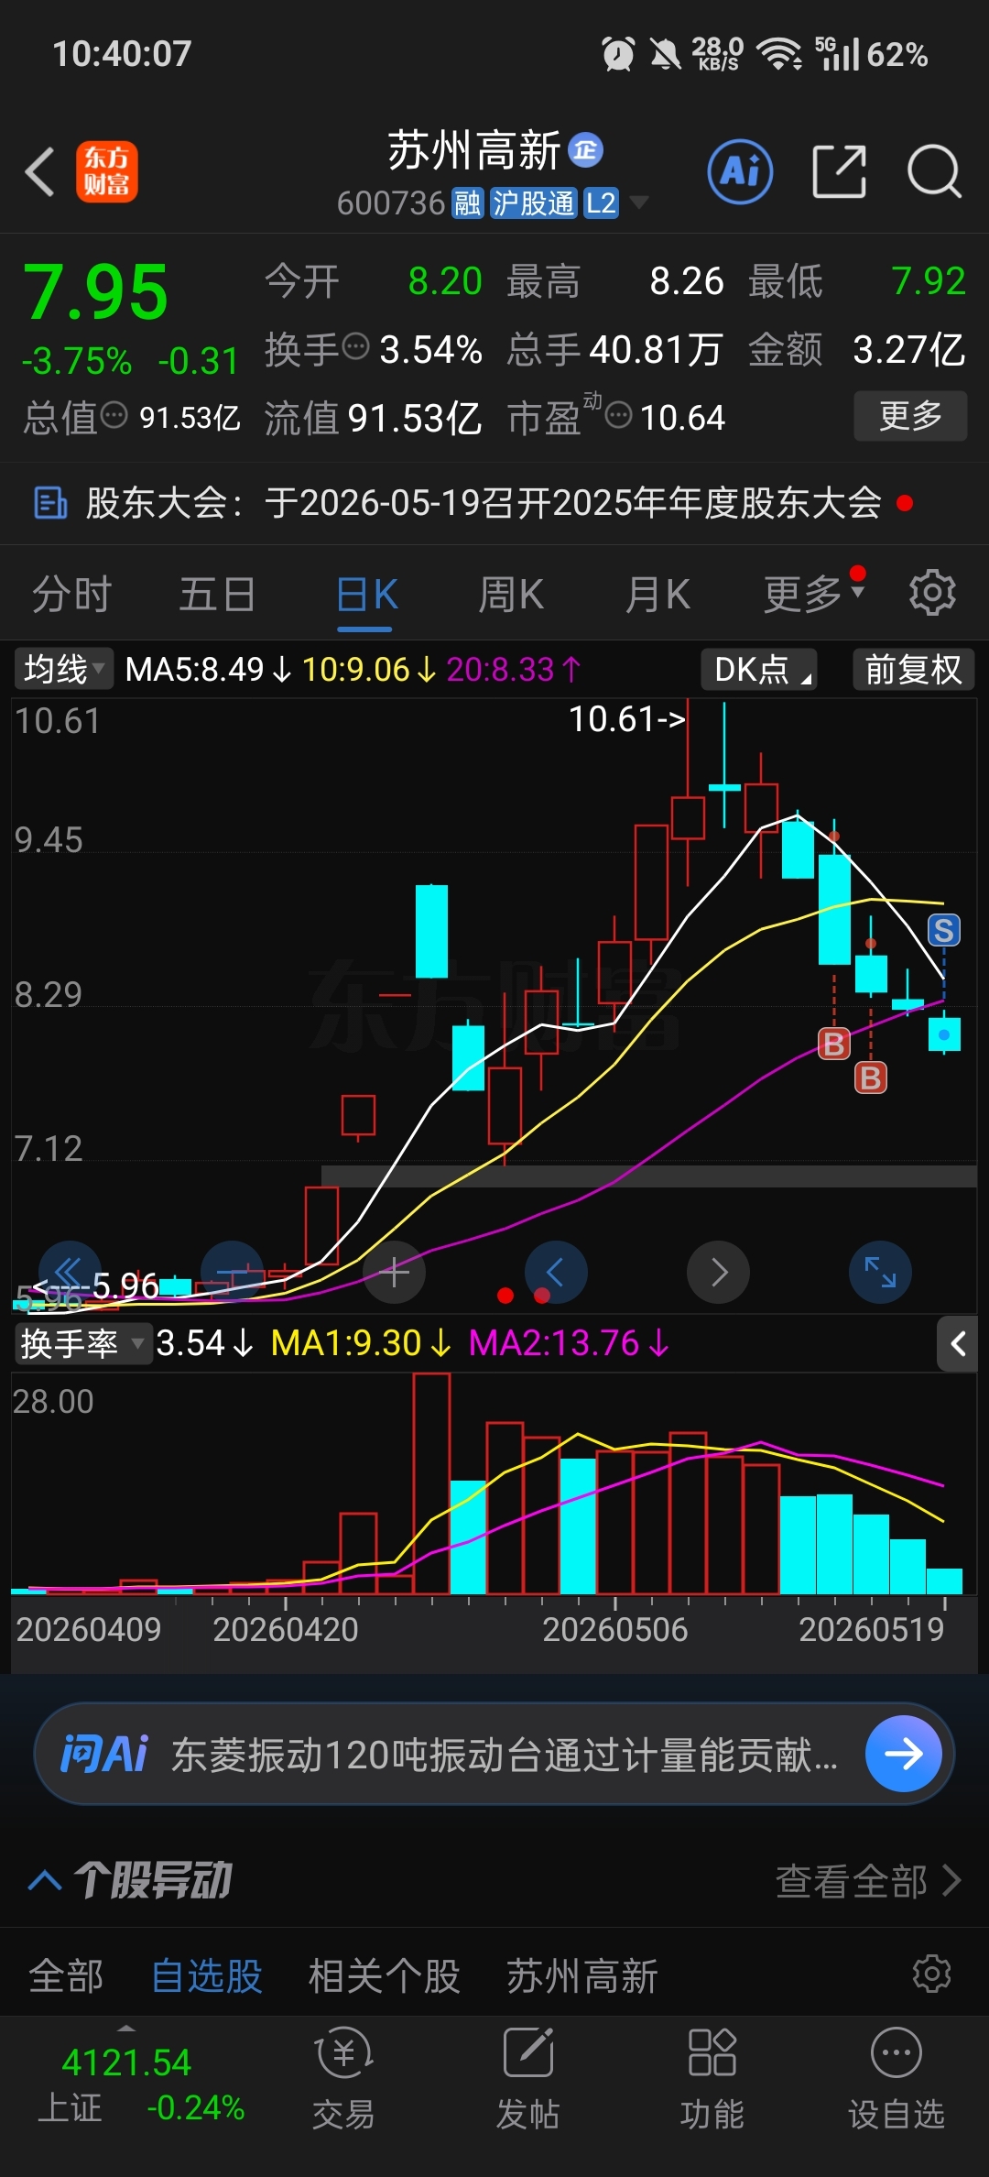Tap the 更多 quote details button

pyautogui.click(x=910, y=416)
